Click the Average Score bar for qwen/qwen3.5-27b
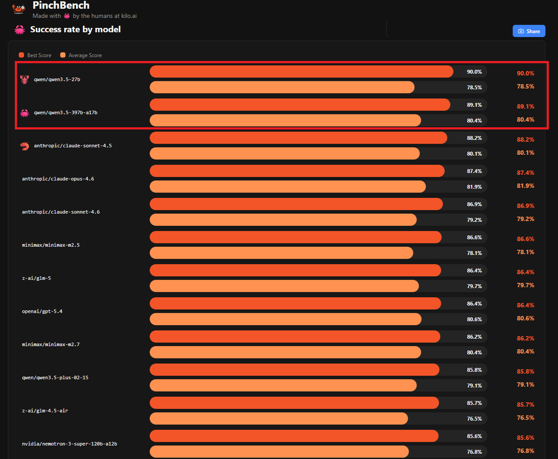 282,87
